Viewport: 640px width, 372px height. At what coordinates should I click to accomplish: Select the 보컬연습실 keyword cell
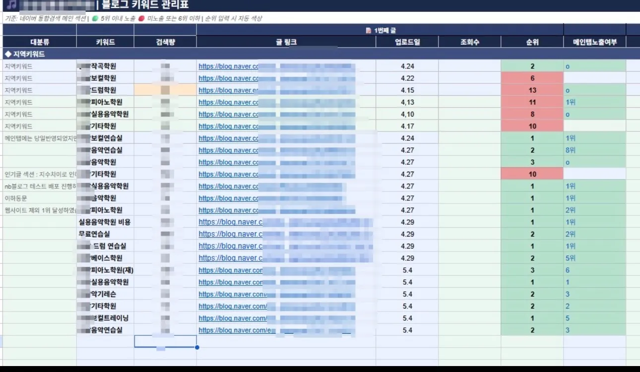click(105, 138)
